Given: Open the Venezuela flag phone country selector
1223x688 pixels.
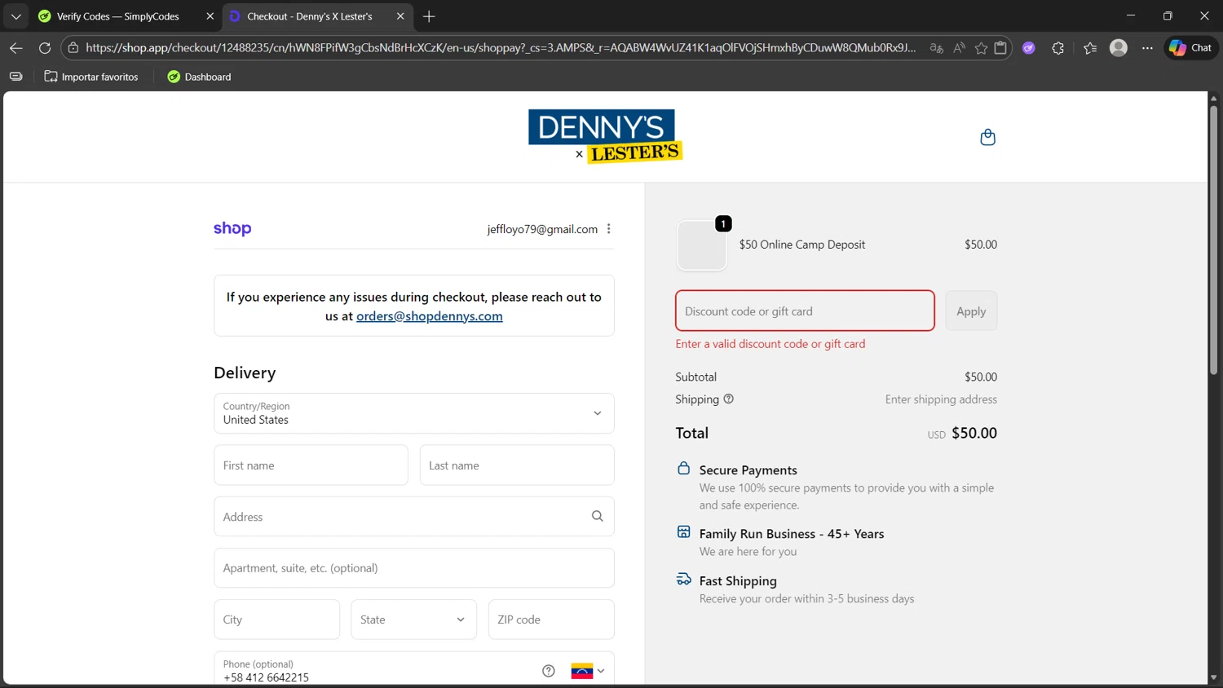Looking at the screenshot, I should [588, 671].
